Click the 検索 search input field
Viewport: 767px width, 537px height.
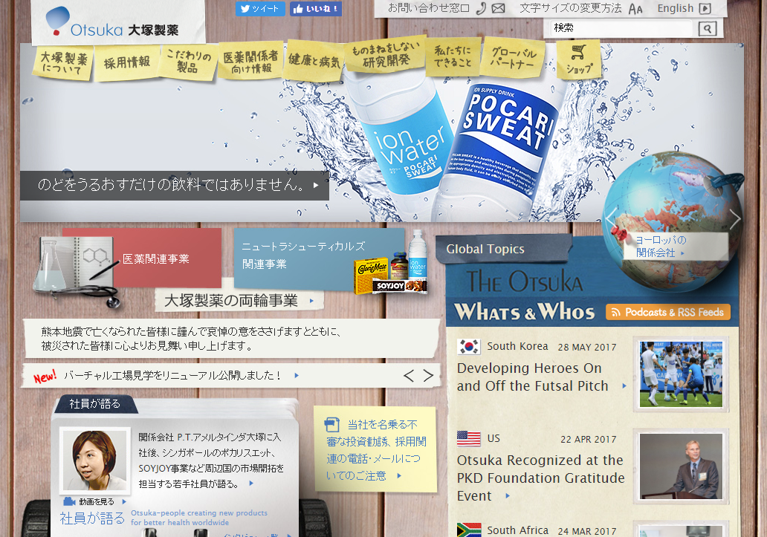click(621, 28)
